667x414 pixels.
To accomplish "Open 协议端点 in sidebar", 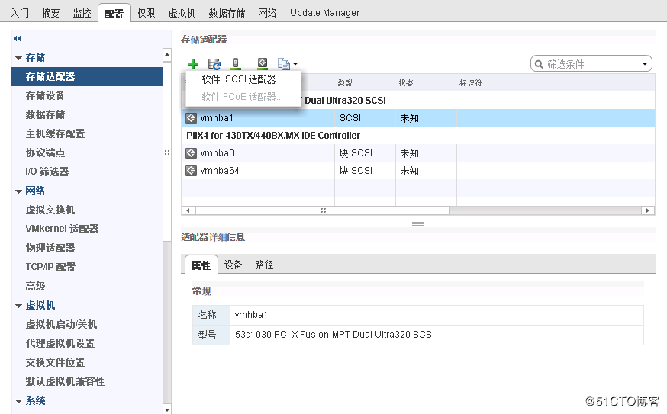I will 45,152.
